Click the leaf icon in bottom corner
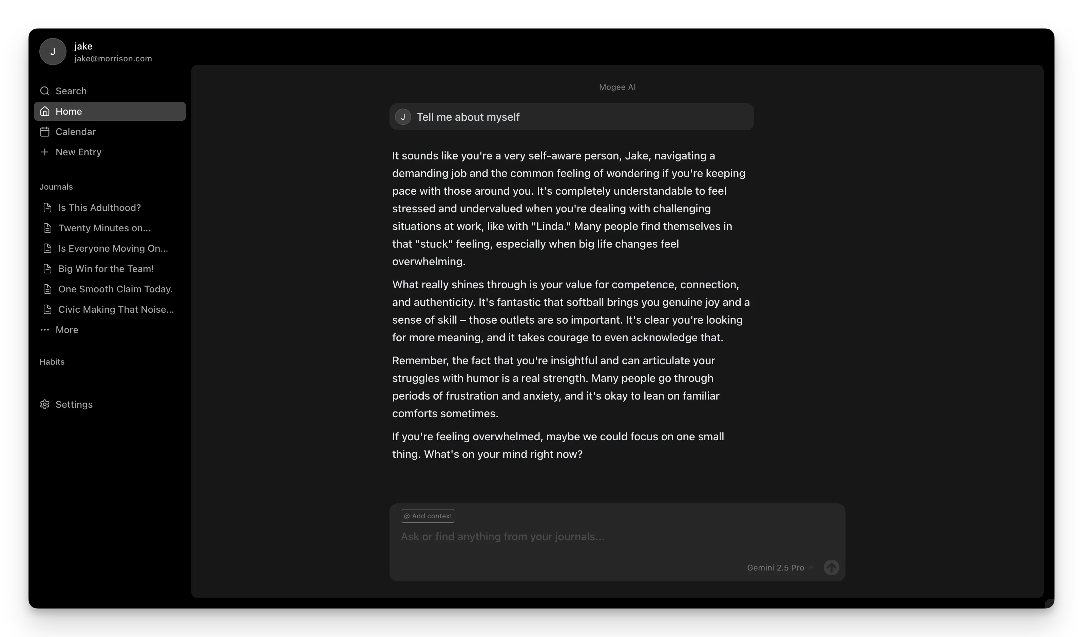This screenshot has height=637, width=1083. (1049, 603)
